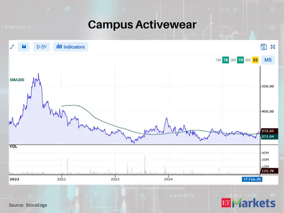Click the 271.04 SMA value label
The width and height of the screenshot is (284, 213).
click(x=269, y=137)
